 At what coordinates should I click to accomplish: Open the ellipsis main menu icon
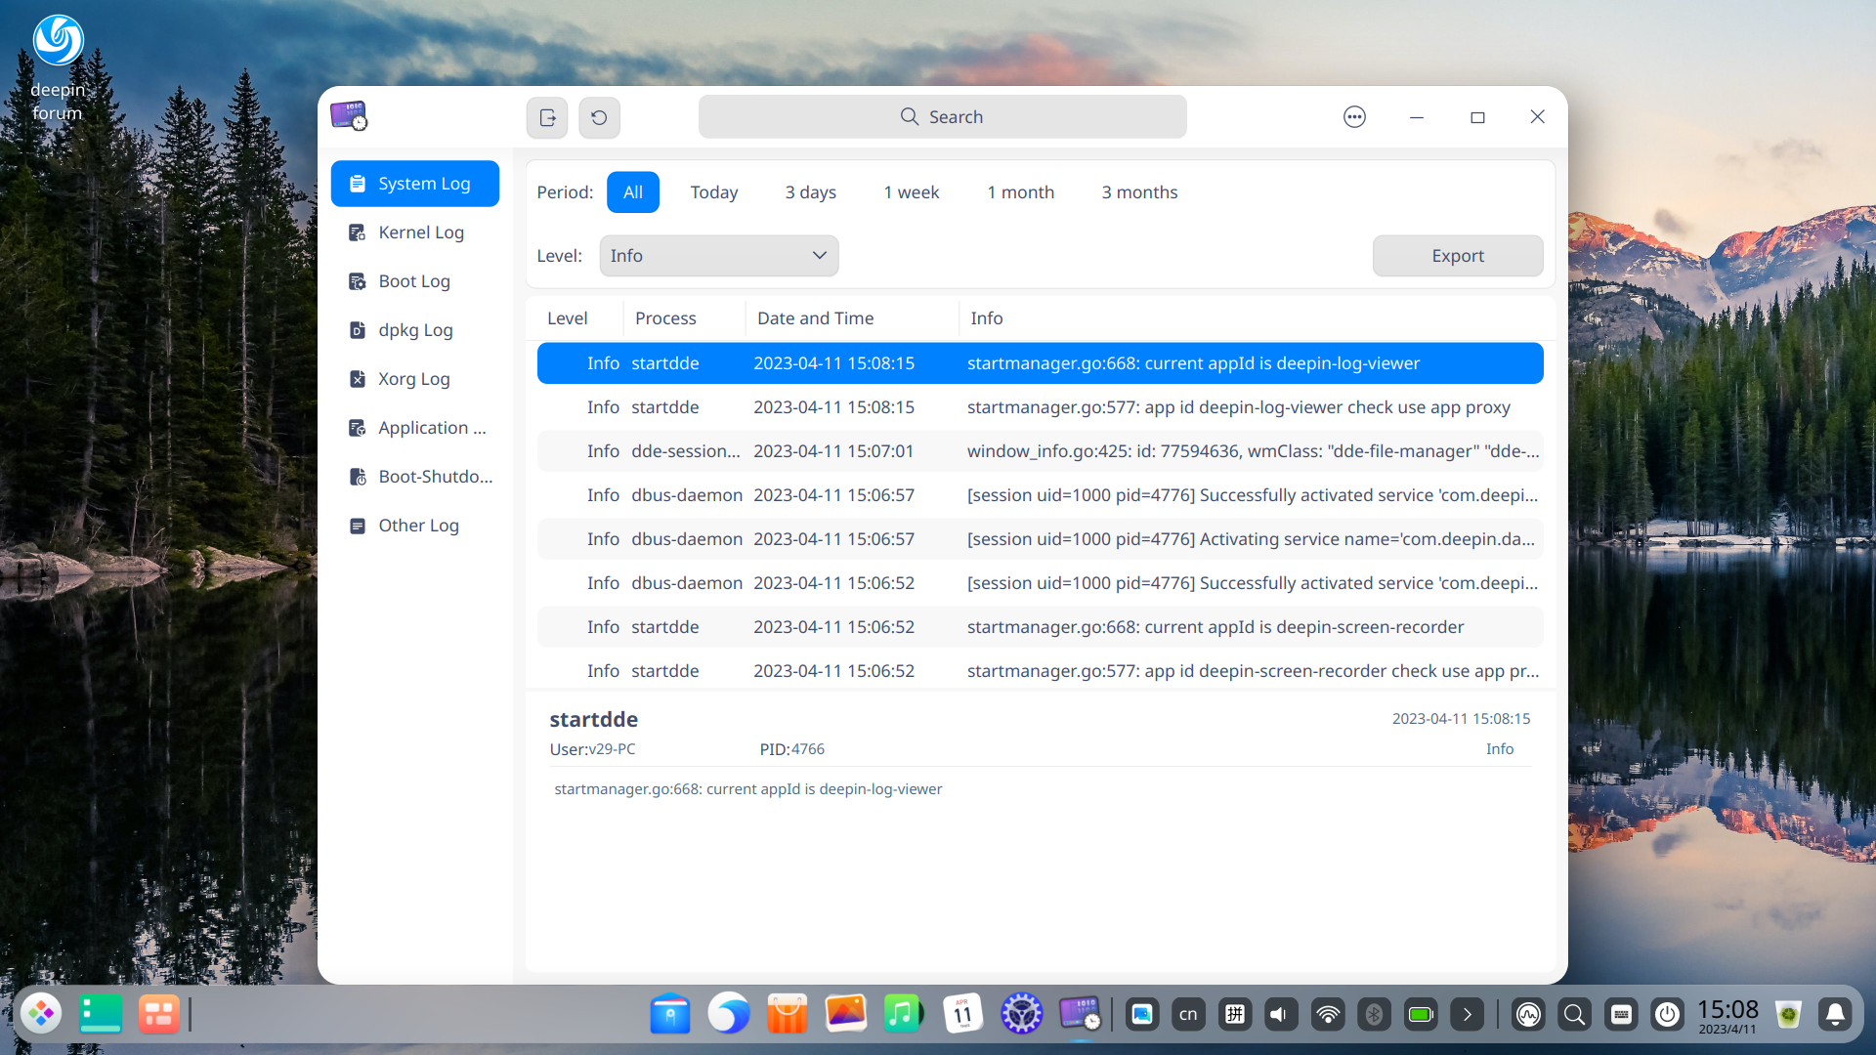tap(1354, 116)
